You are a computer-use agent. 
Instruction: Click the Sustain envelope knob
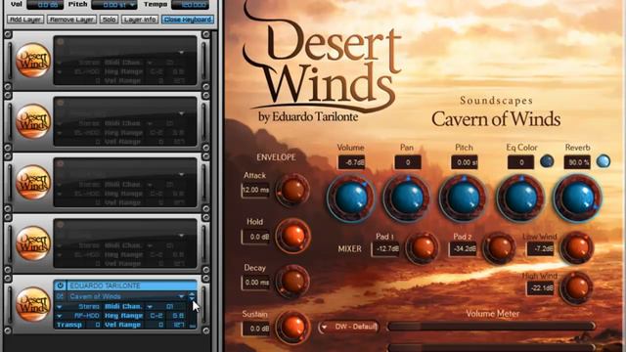click(292, 328)
